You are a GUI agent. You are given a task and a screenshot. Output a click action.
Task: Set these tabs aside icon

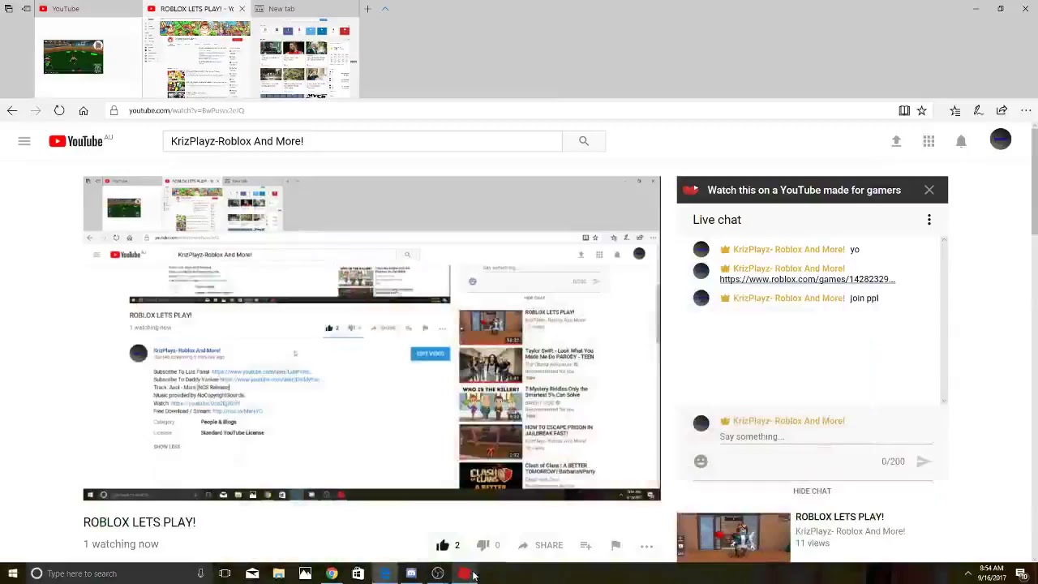(27, 9)
